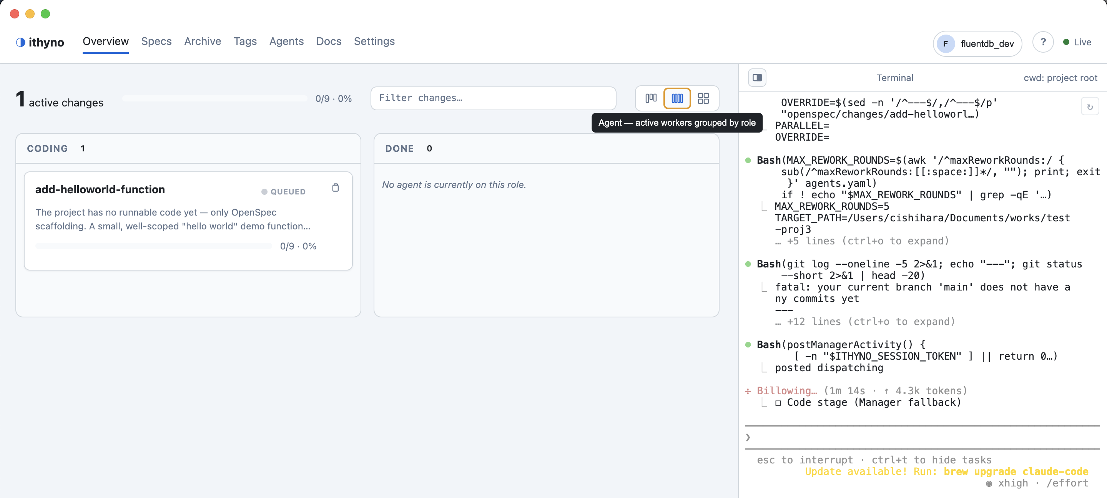Click the 'MAX_REWORK_ROUNDS=5' output line
Image resolution: width=1107 pixels, height=498 pixels.
click(x=831, y=206)
